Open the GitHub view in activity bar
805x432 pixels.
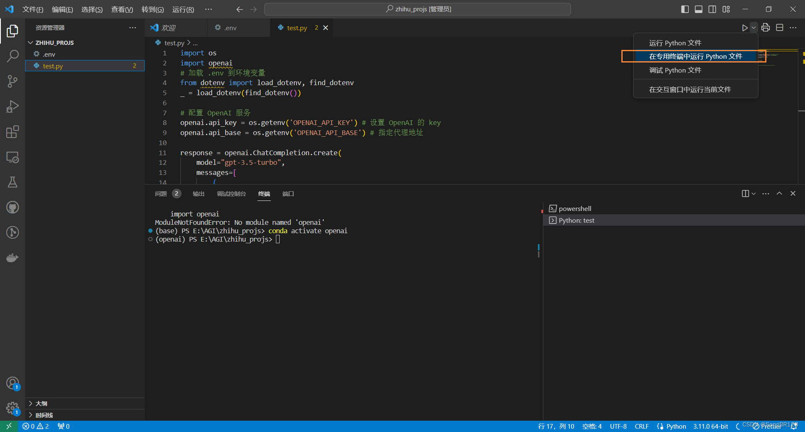[13, 207]
